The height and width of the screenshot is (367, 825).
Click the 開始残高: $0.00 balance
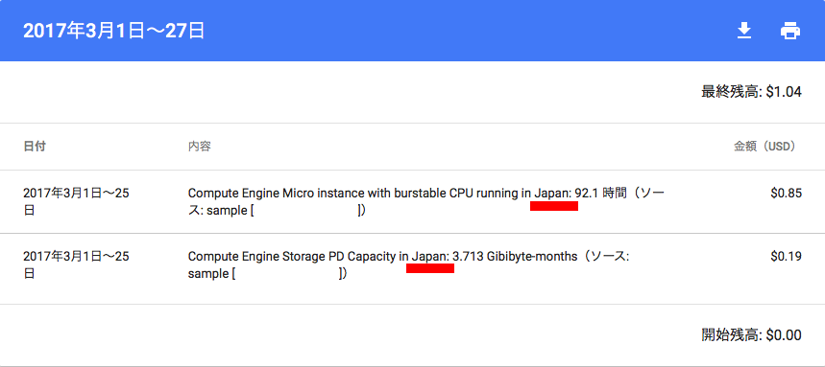click(751, 334)
